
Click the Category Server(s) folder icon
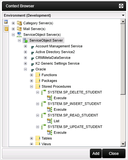(x=19, y=23)
